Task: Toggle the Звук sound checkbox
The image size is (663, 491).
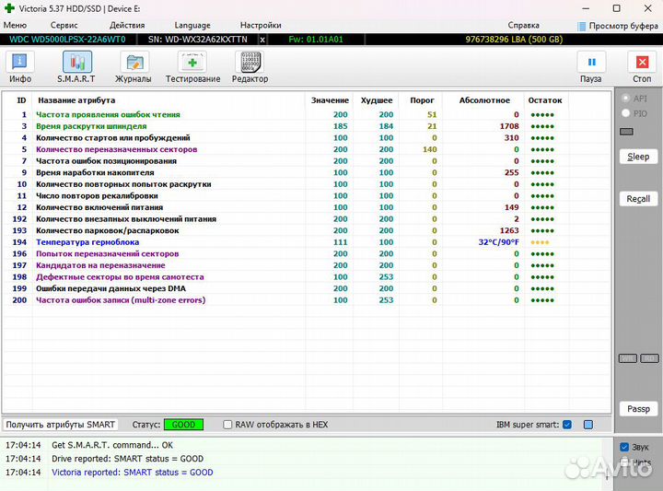Action: coord(624,447)
